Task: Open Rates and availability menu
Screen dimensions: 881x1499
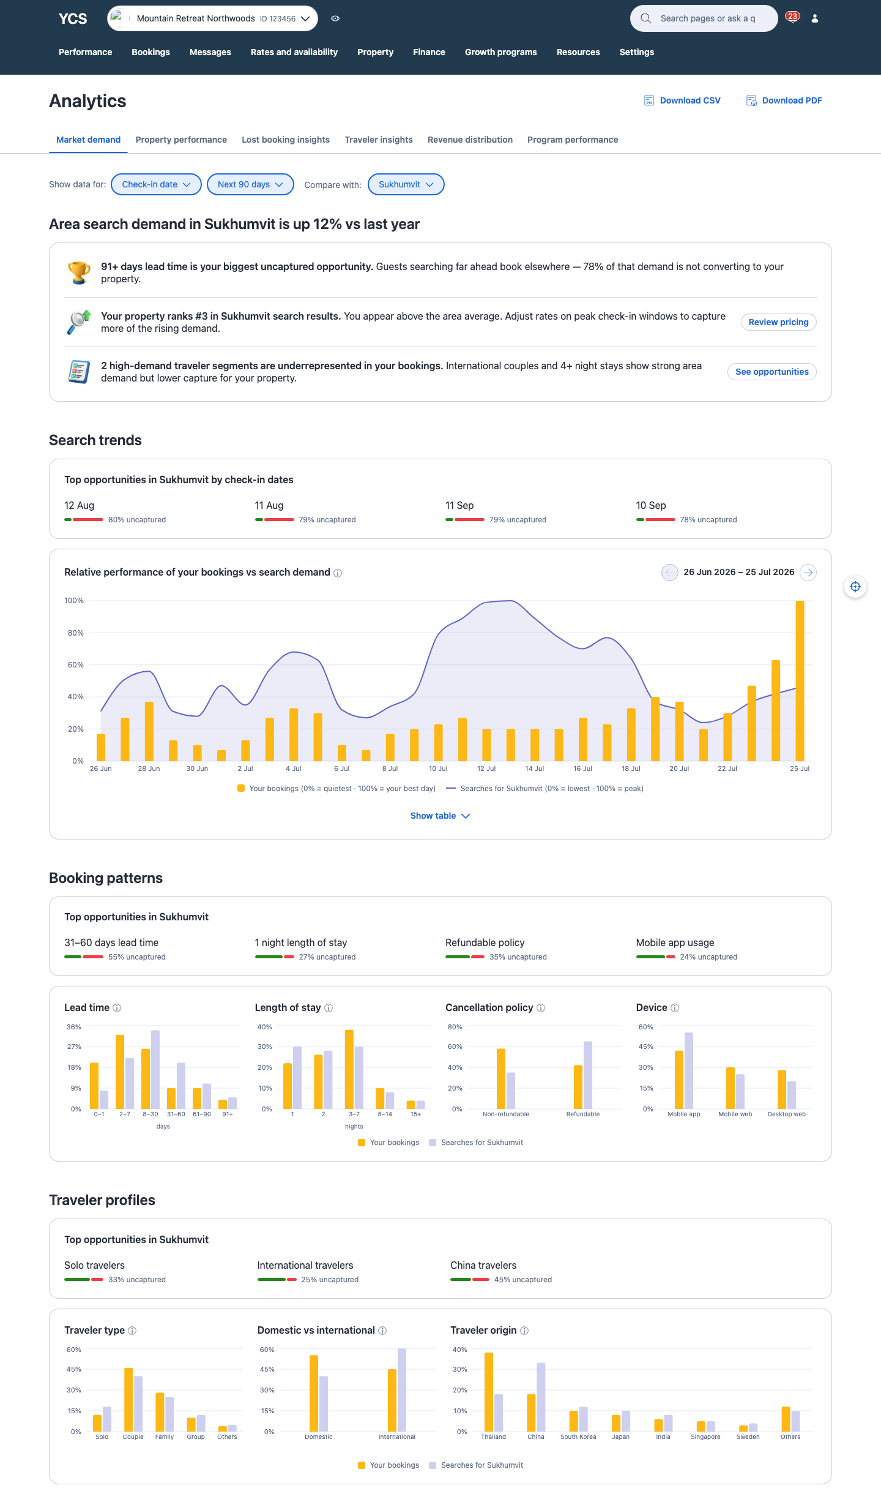Action: 294,52
